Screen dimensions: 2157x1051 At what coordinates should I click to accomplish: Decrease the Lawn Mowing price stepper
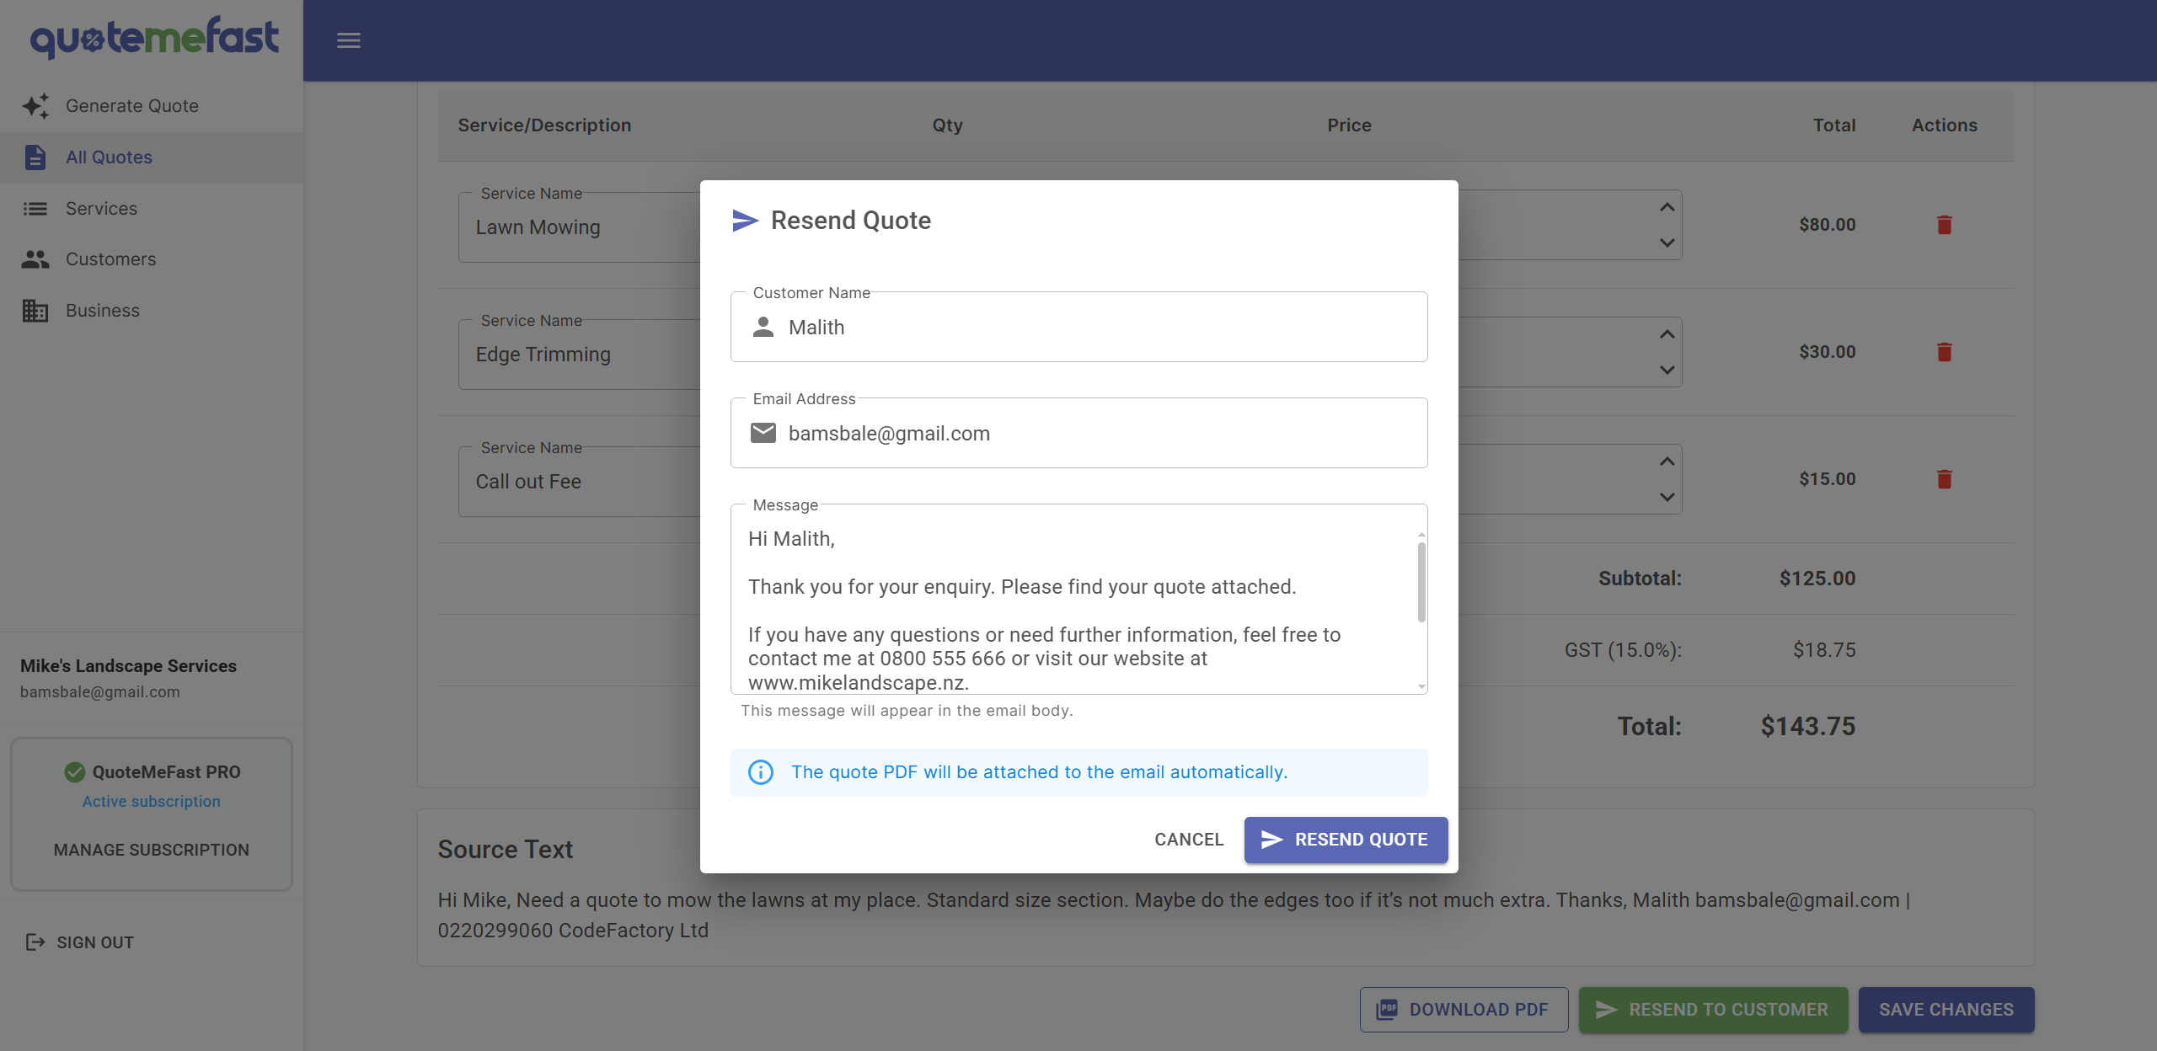tap(1667, 243)
